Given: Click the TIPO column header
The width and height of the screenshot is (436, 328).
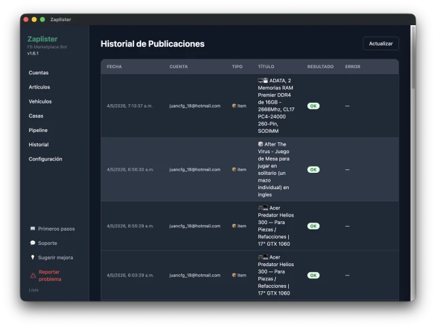Looking at the screenshot, I should (237, 67).
